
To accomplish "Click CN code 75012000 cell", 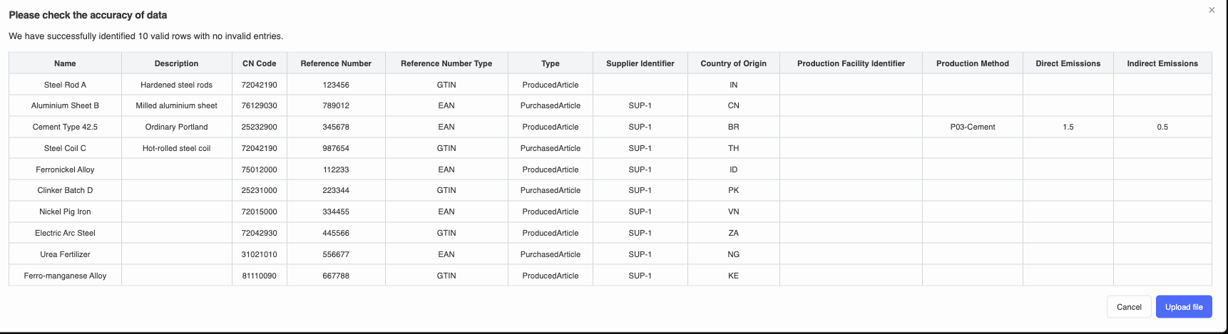I will (x=259, y=169).
